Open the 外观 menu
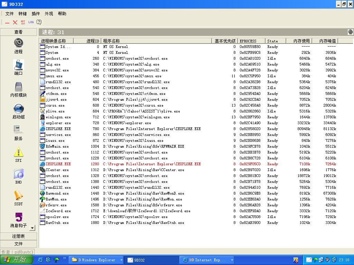 (49, 14)
